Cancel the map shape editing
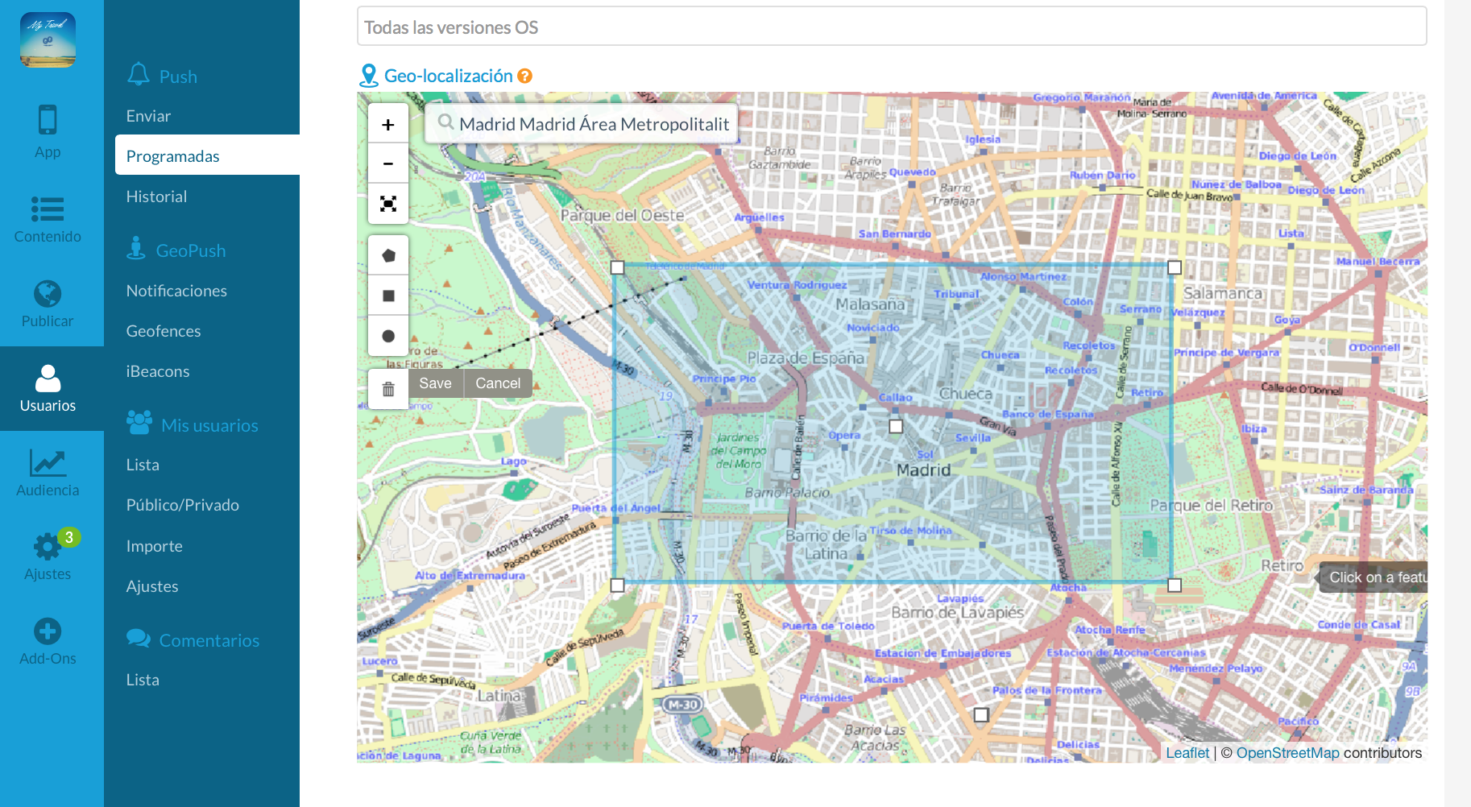1471x807 pixels. coord(498,383)
